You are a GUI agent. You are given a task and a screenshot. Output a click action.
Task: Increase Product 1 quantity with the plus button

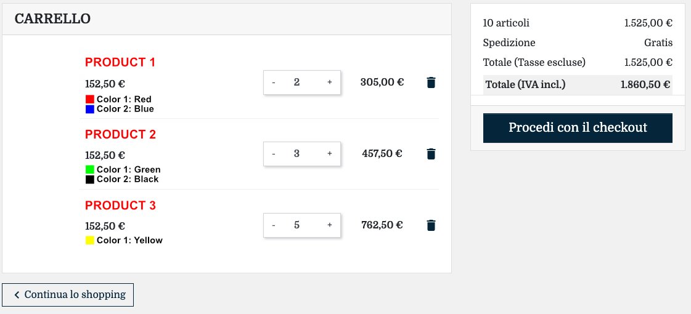330,83
